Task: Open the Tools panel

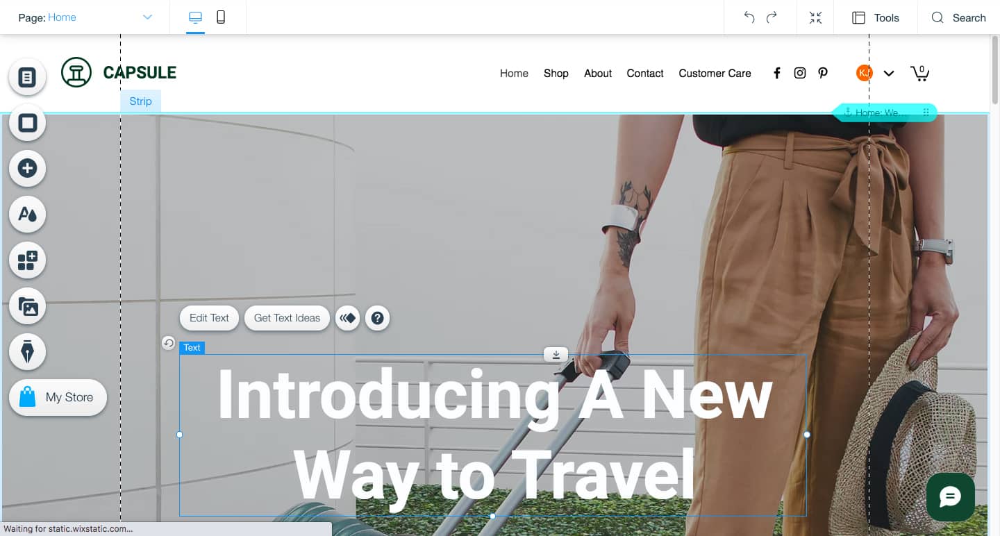Action: (x=876, y=17)
